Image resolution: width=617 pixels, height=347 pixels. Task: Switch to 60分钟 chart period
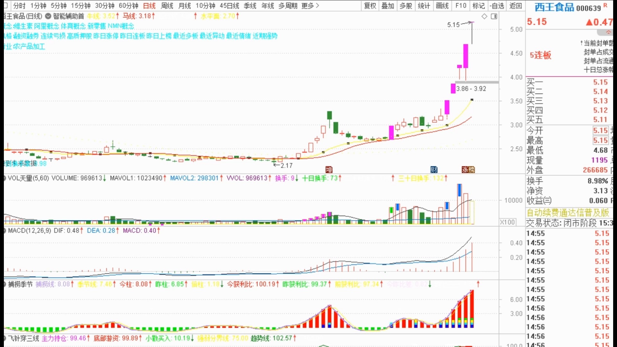[129, 6]
